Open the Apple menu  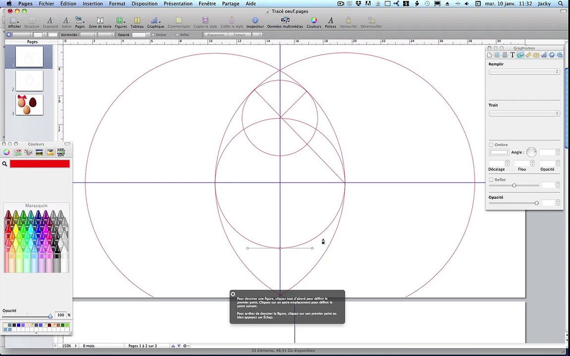click(9, 3)
